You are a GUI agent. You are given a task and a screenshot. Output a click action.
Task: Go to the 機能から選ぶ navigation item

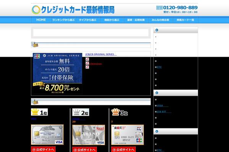coord(112,20)
